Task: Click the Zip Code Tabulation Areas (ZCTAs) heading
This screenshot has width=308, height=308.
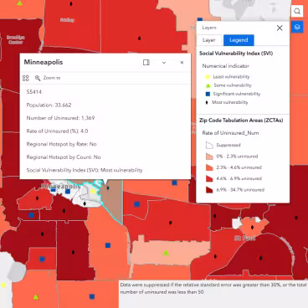Action: pos(241,121)
